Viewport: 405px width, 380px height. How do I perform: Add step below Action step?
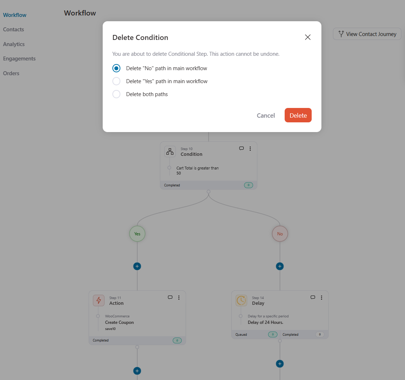pyautogui.click(x=137, y=371)
